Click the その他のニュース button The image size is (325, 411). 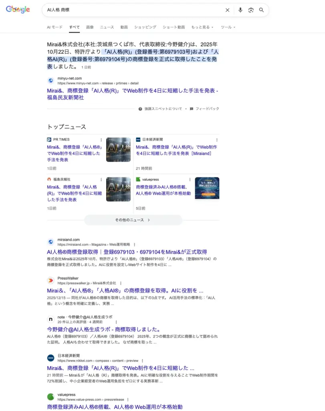pyautogui.click(x=133, y=220)
